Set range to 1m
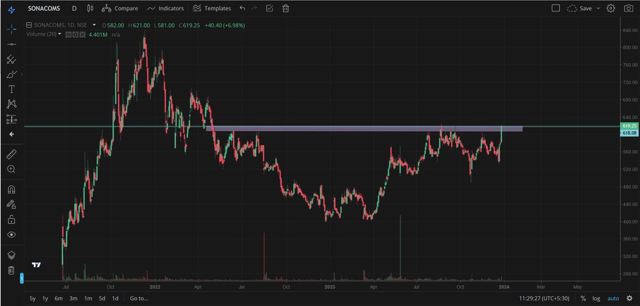The image size is (640, 306). coord(88,299)
